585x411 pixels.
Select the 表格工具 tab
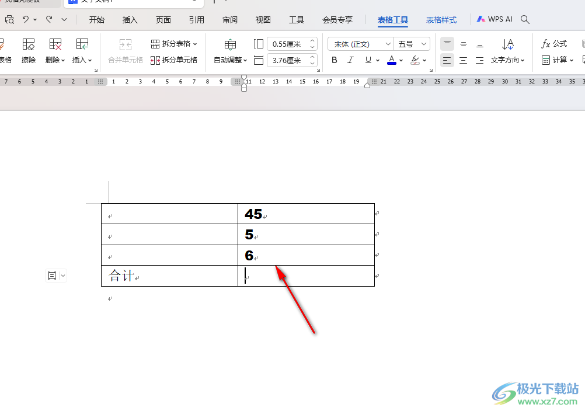click(x=393, y=20)
